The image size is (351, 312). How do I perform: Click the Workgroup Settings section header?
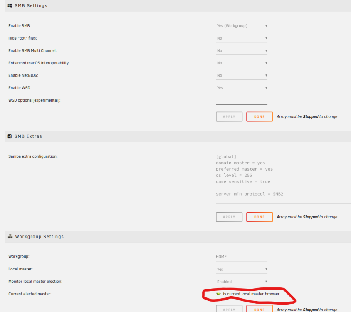coord(178,237)
